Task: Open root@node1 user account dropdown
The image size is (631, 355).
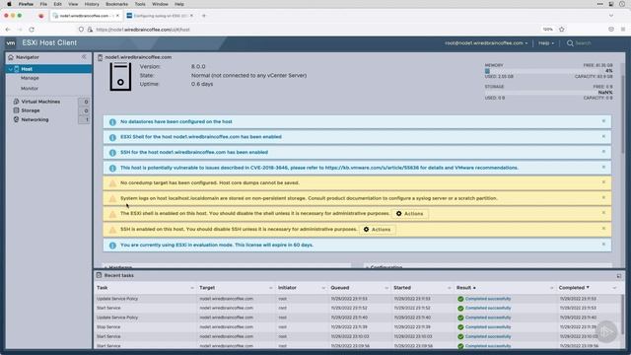Action: pyautogui.click(x=486, y=43)
